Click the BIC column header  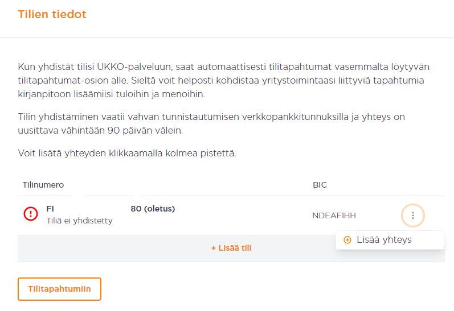point(320,185)
